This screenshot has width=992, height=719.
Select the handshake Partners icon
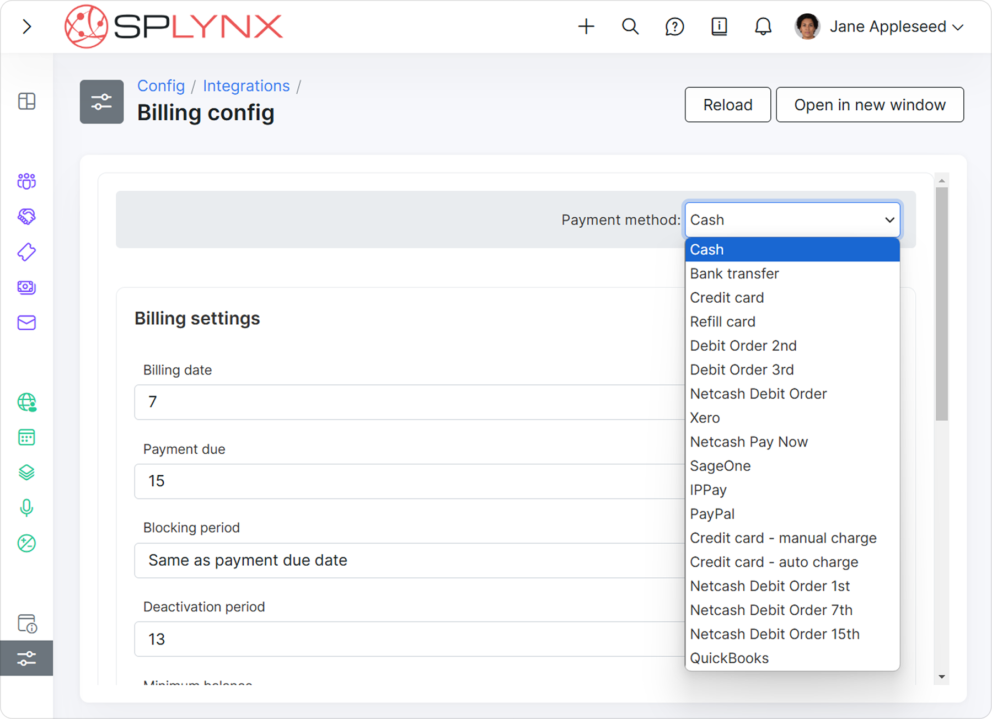[26, 216]
